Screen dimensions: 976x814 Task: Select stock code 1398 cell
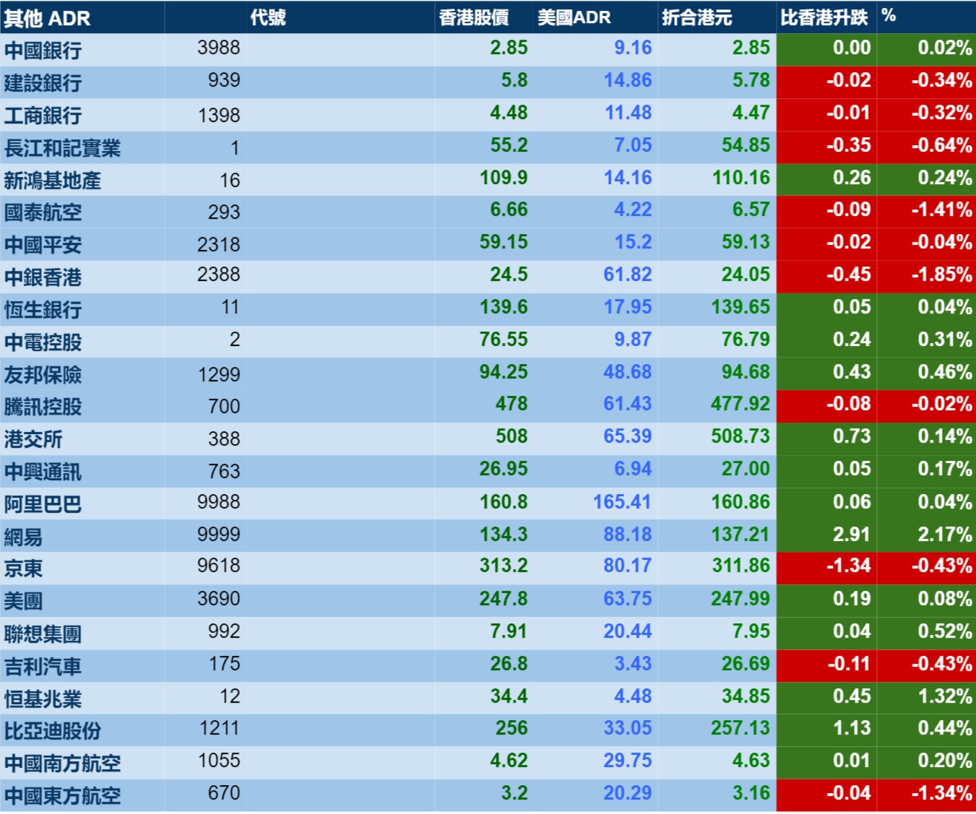(219, 115)
